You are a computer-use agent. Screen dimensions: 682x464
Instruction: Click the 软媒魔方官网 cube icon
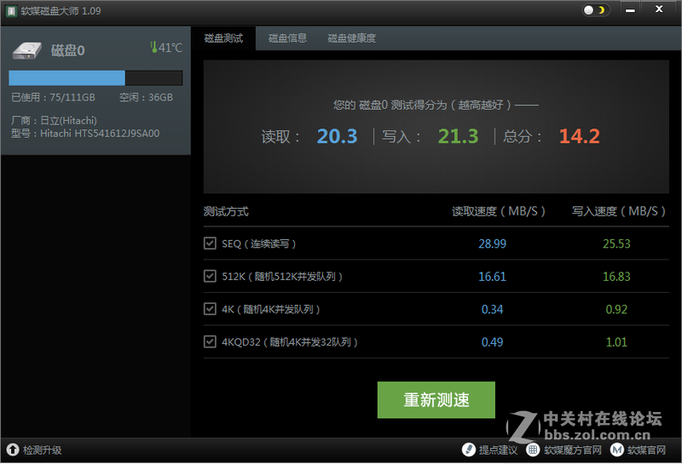pyautogui.click(x=533, y=450)
